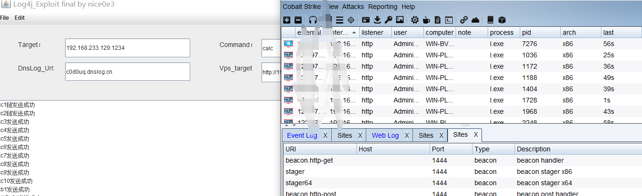
Task: Sort beacons by the process column header
Action: (x=504, y=32)
